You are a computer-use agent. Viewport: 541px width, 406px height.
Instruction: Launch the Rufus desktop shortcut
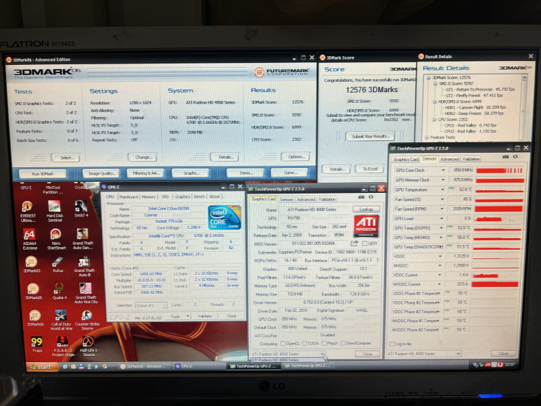(57, 265)
